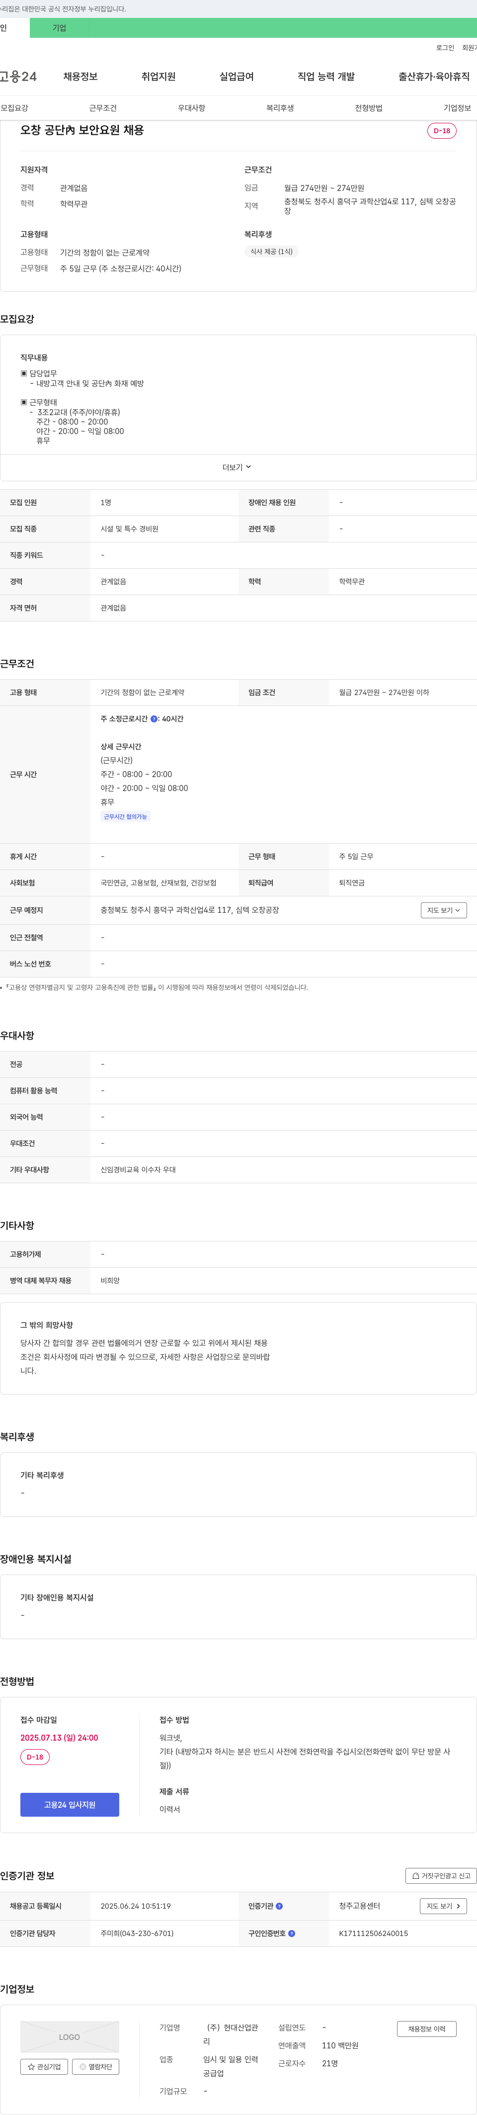Open the 취업지원 main menu
477x2115 pixels.
[x=159, y=77]
